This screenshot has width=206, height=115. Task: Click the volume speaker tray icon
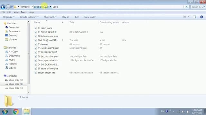183,111
